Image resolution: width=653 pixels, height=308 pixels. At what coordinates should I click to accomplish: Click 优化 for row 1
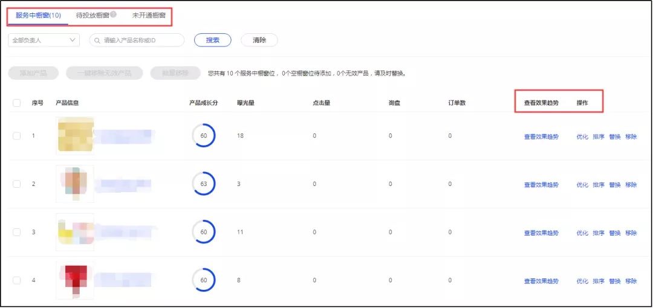(582, 136)
